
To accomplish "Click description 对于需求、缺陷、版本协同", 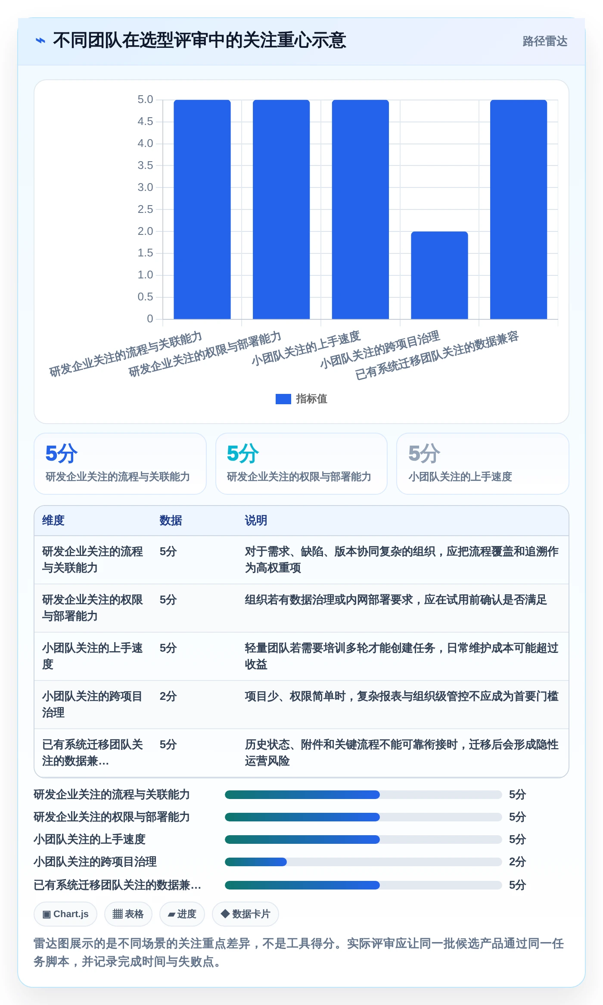I will point(401,559).
